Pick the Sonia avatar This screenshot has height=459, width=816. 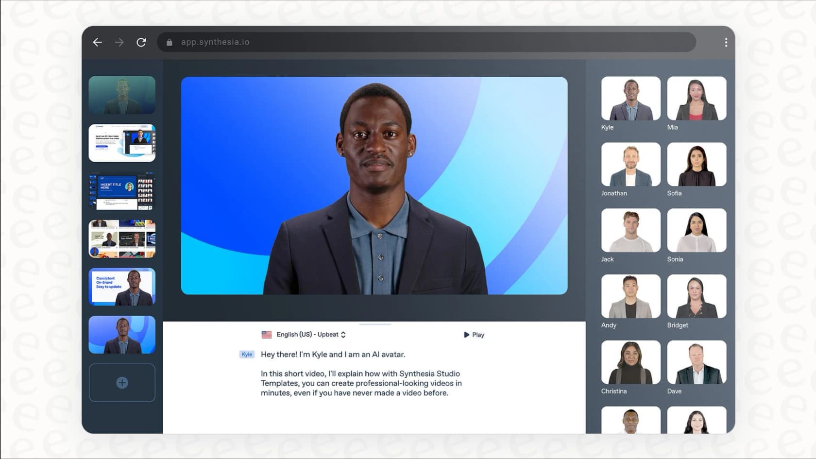[x=697, y=231]
